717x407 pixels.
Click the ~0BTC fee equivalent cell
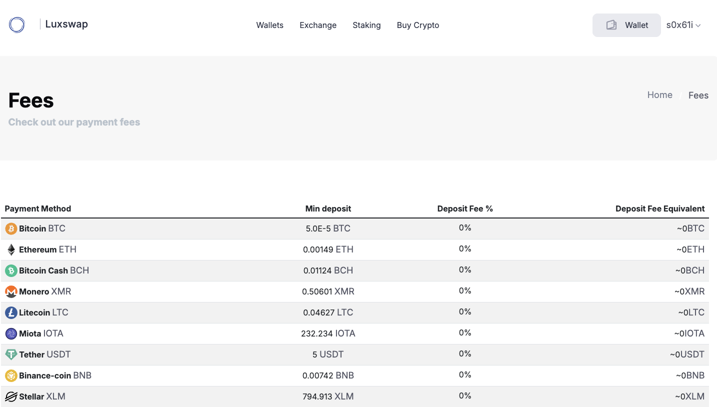690,228
